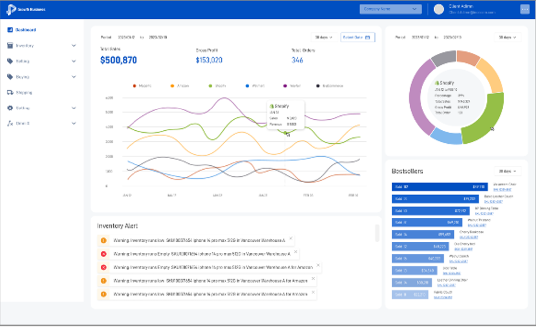The height and width of the screenshot is (327, 538).
Task: Expand the Setting chevron
Action: [x=74, y=108]
